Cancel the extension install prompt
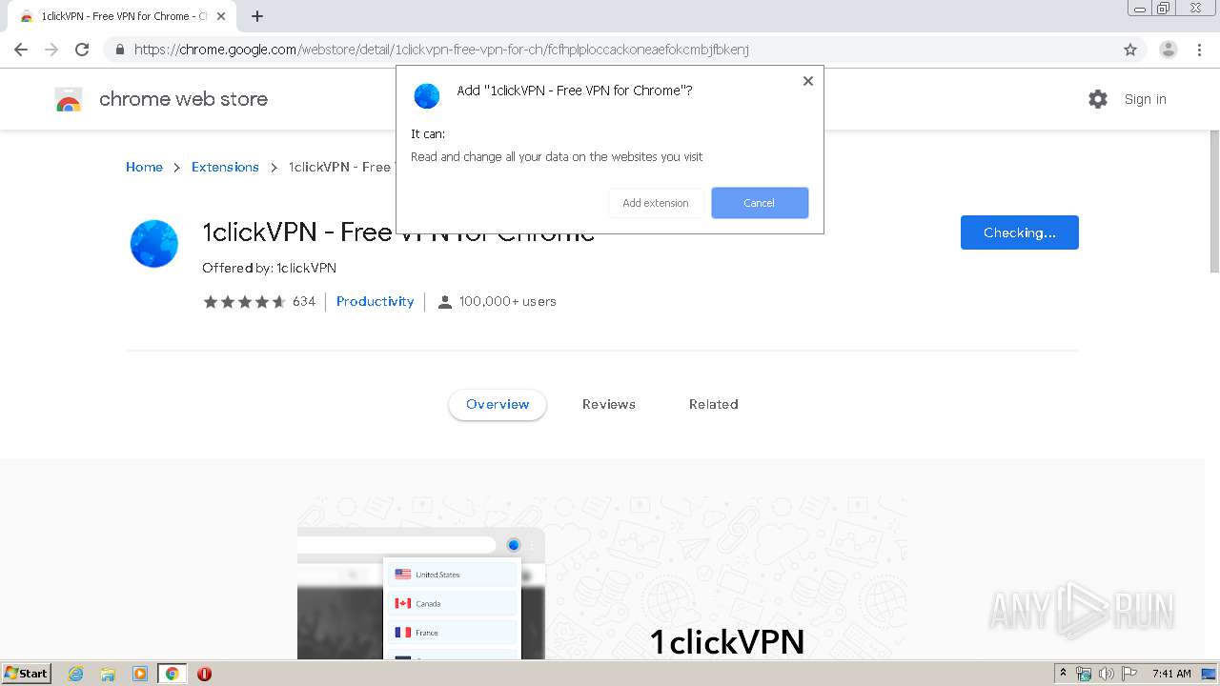This screenshot has height=686, width=1220. click(760, 203)
